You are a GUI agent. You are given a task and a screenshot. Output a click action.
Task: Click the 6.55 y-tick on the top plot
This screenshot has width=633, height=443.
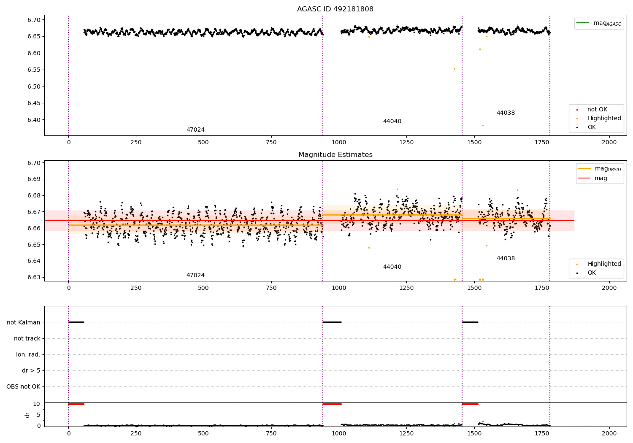pos(34,70)
